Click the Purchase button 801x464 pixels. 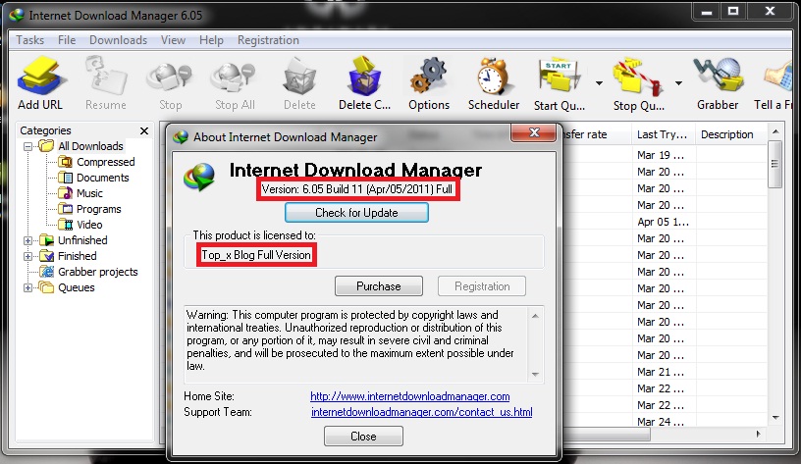click(379, 285)
